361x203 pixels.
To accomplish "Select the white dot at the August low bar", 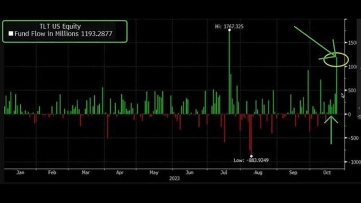I will tap(251, 156).
